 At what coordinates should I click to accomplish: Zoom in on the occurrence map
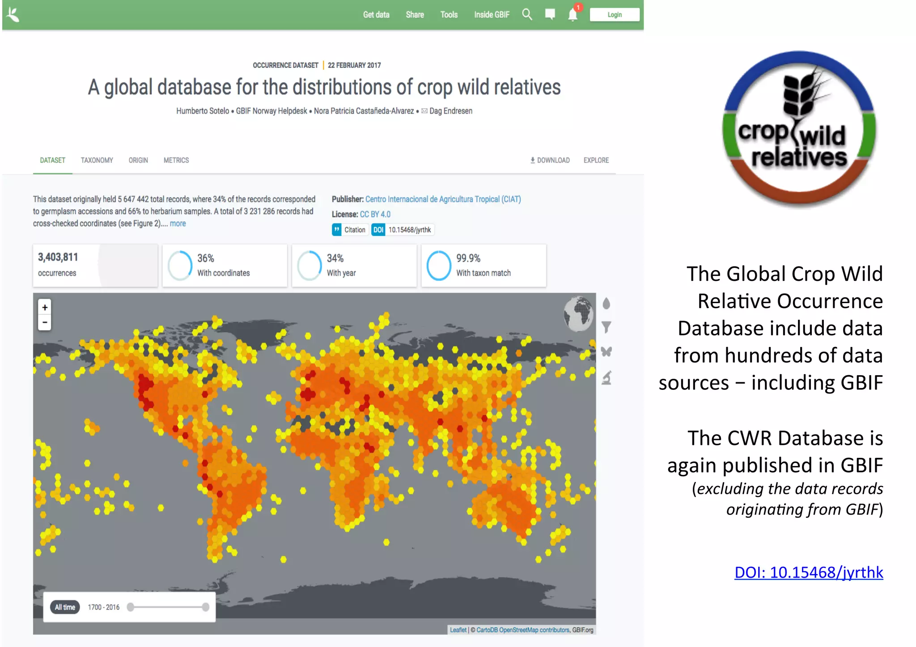click(45, 307)
